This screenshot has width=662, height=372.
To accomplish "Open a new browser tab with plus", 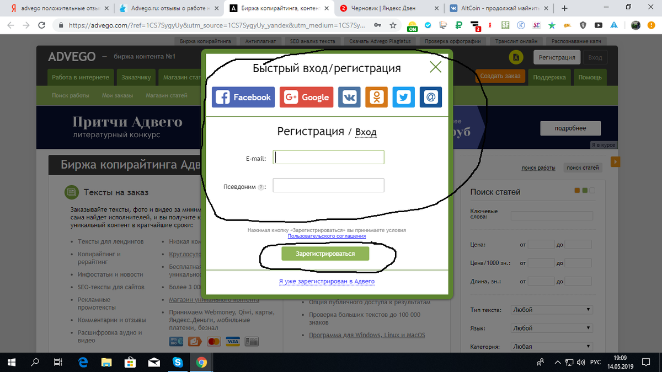I will (x=564, y=8).
